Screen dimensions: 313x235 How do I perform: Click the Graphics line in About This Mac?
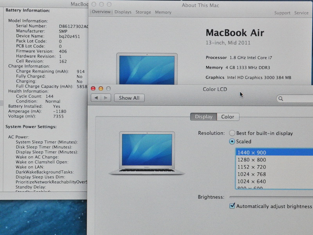pos(248,78)
